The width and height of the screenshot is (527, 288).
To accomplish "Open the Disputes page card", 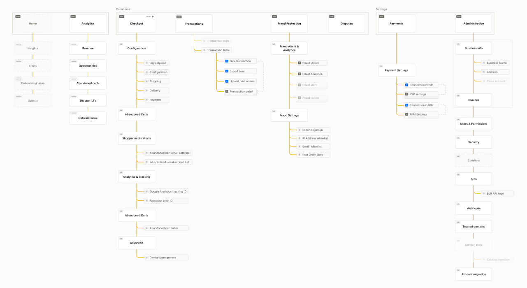I will [346, 23].
